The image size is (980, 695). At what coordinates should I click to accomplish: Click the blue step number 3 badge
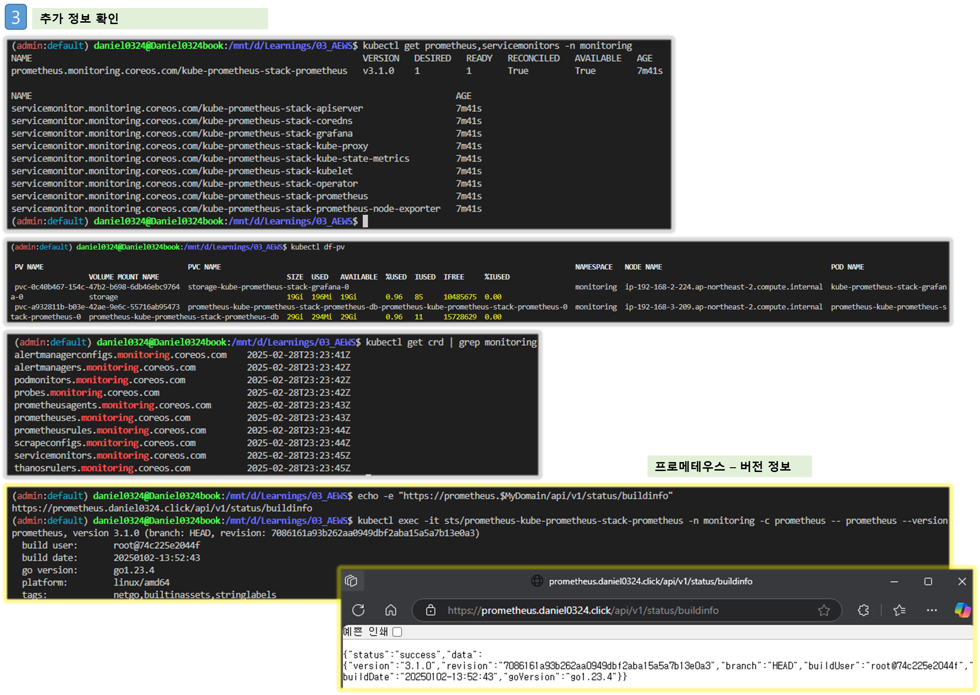point(16,17)
